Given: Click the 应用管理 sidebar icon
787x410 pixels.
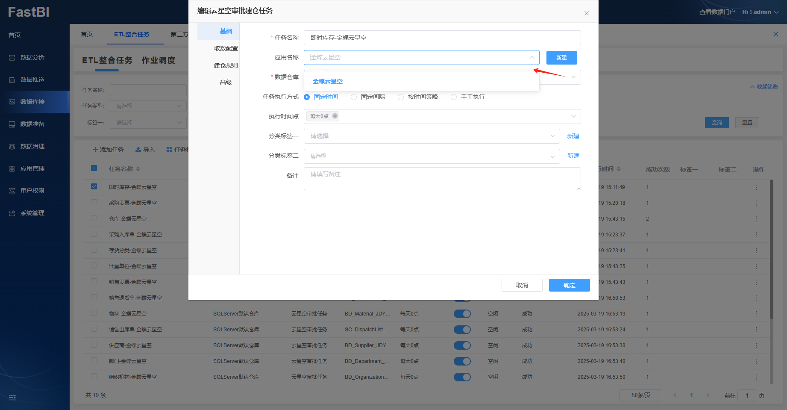Looking at the screenshot, I should [12, 168].
